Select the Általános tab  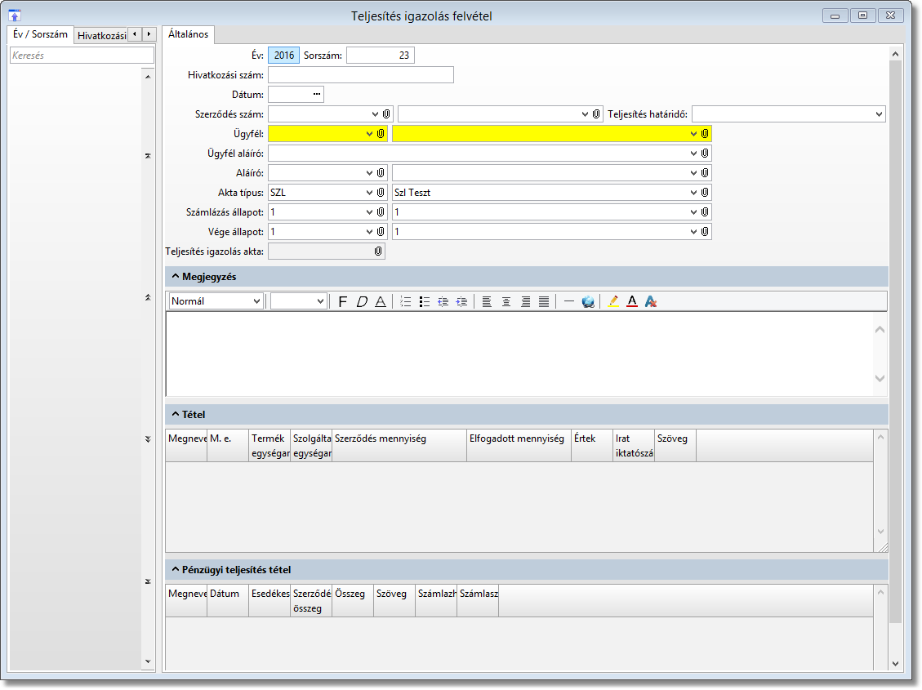(x=188, y=34)
